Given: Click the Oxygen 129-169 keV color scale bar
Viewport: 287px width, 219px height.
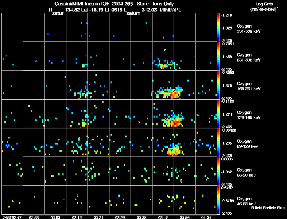Looking at the screenshot, I should 218,114.
